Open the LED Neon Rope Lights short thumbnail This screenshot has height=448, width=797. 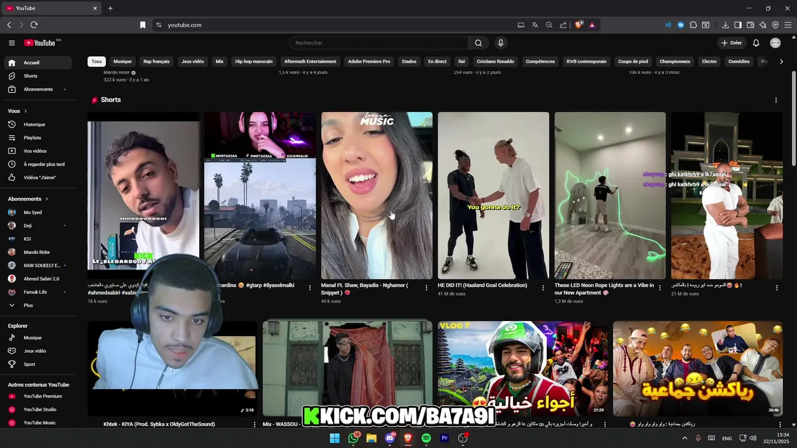click(610, 195)
